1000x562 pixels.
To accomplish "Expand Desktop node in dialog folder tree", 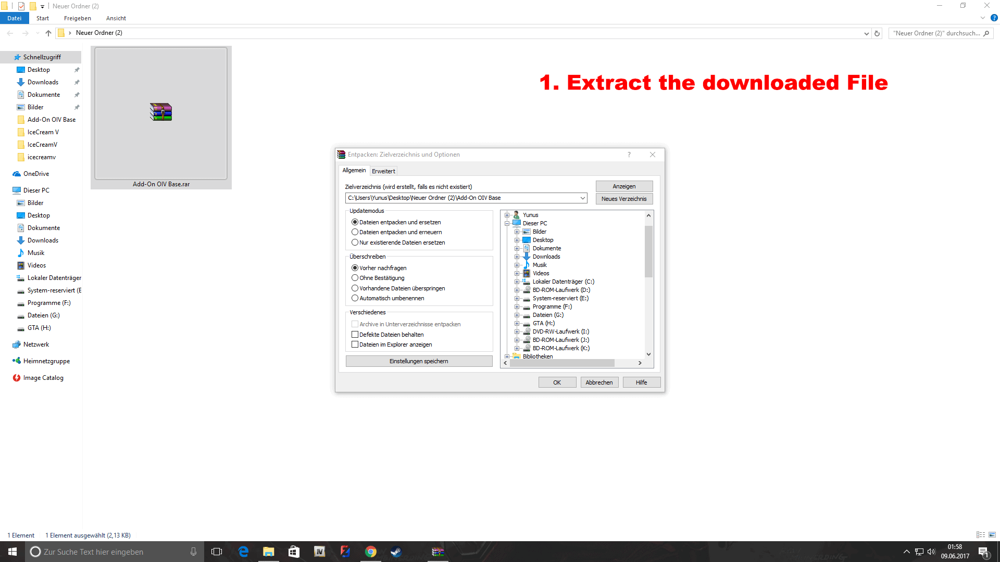I will tap(517, 240).
